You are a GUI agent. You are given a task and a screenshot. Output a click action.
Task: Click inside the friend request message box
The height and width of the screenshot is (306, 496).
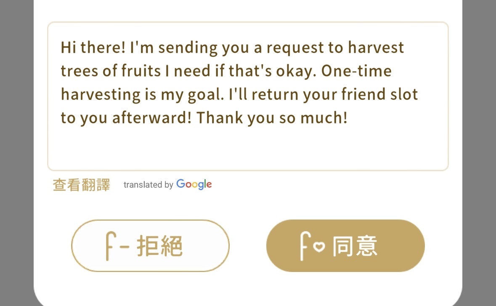point(248,96)
